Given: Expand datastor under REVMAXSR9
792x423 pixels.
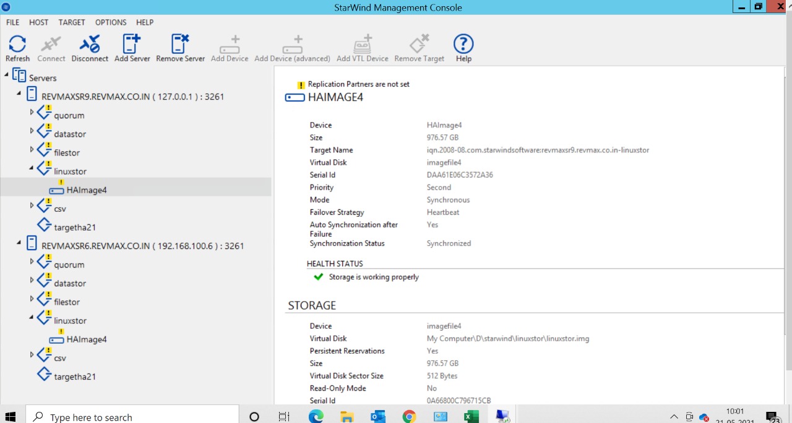Looking at the screenshot, I should (32, 131).
